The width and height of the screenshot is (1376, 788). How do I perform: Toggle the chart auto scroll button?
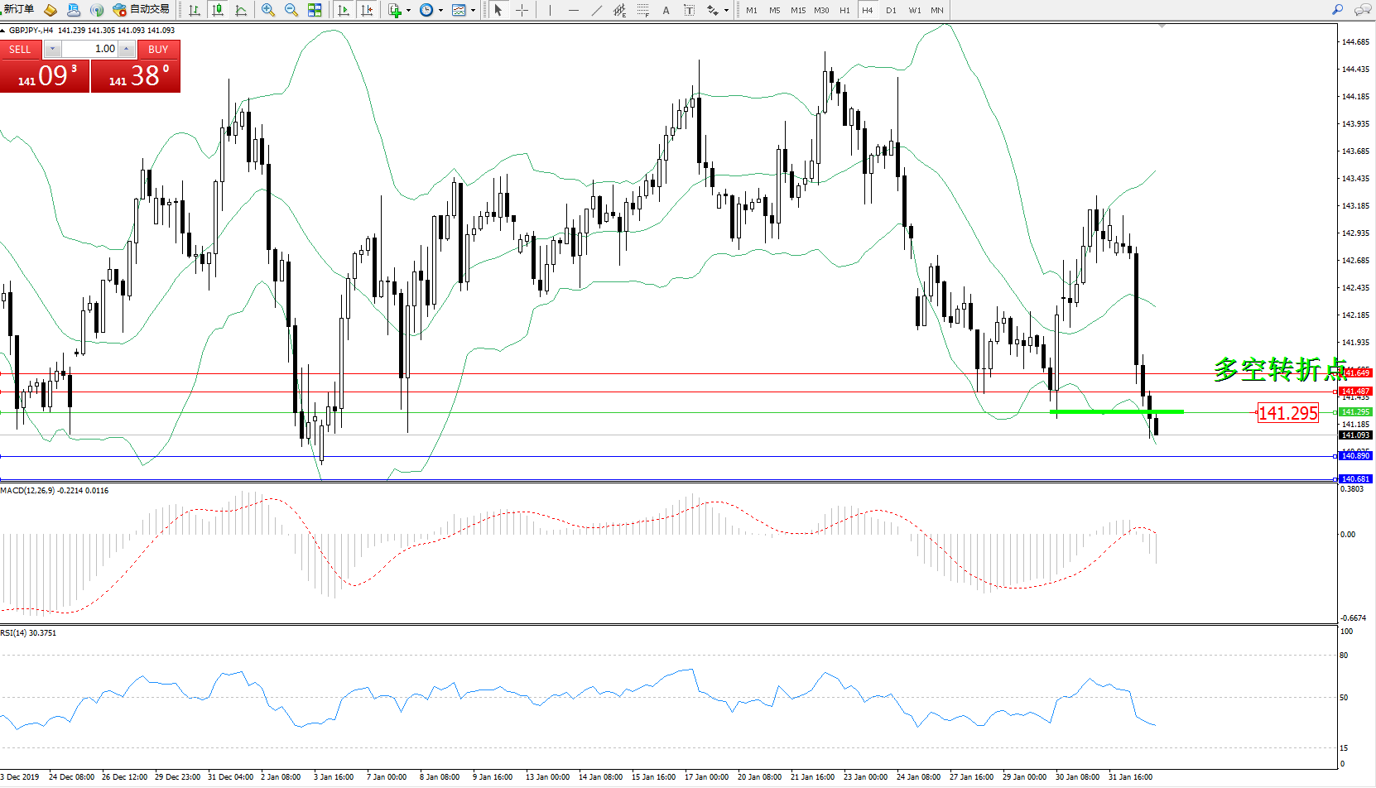(x=344, y=10)
